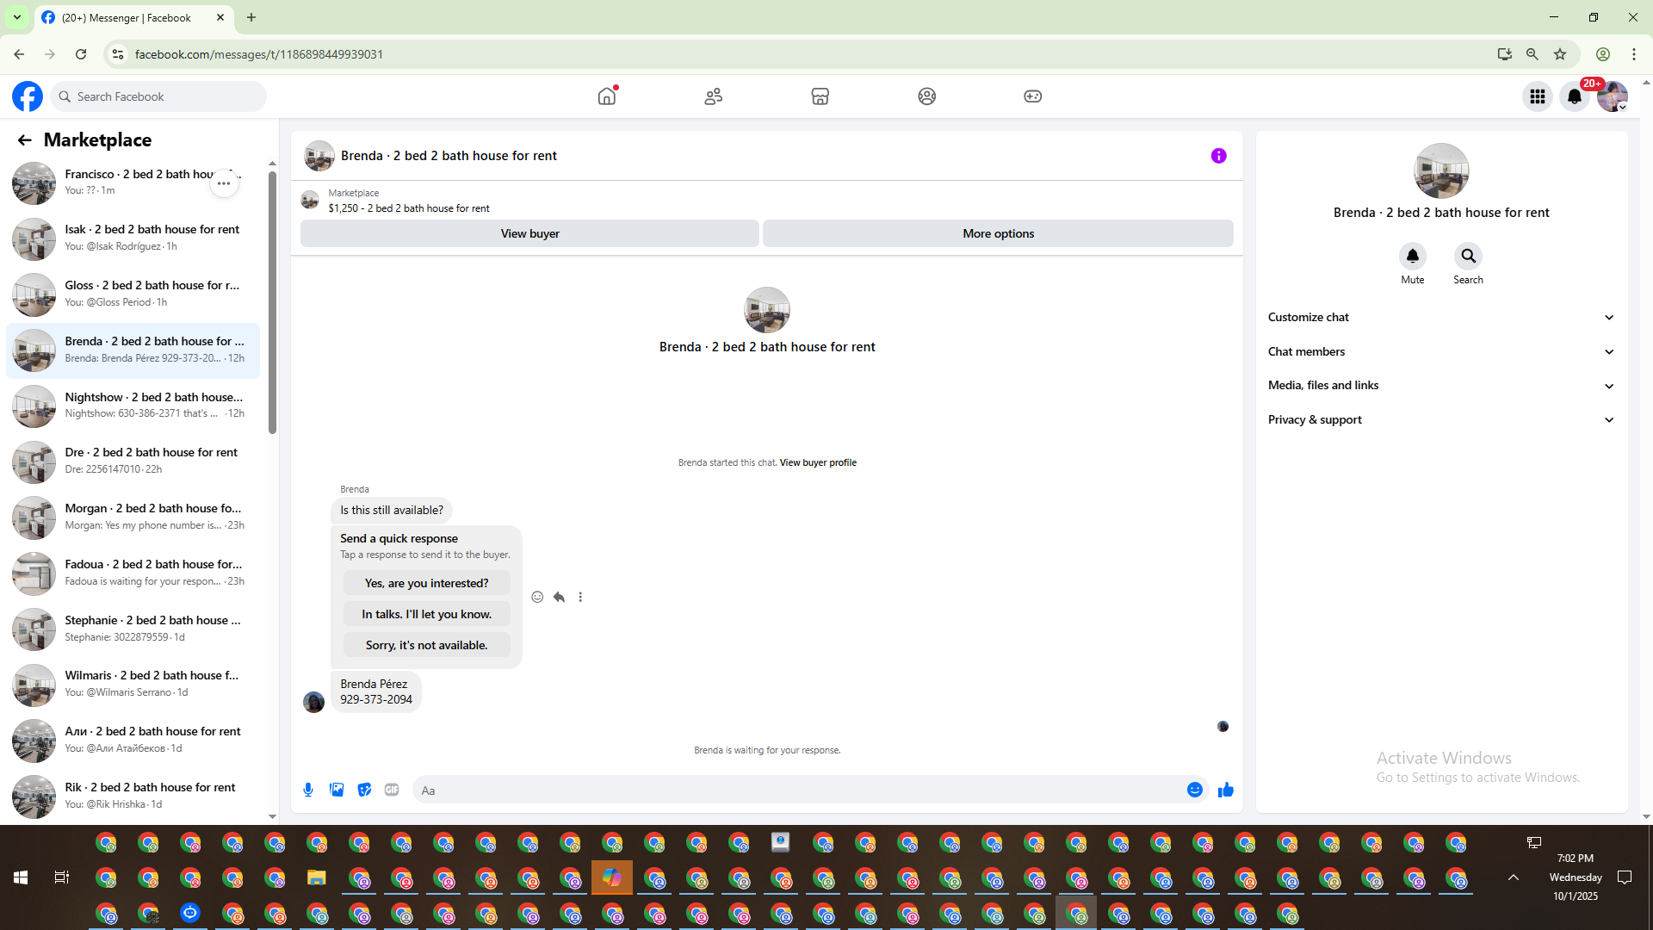Show hidden system tray icons
1653x930 pixels.
(1514, 877)
